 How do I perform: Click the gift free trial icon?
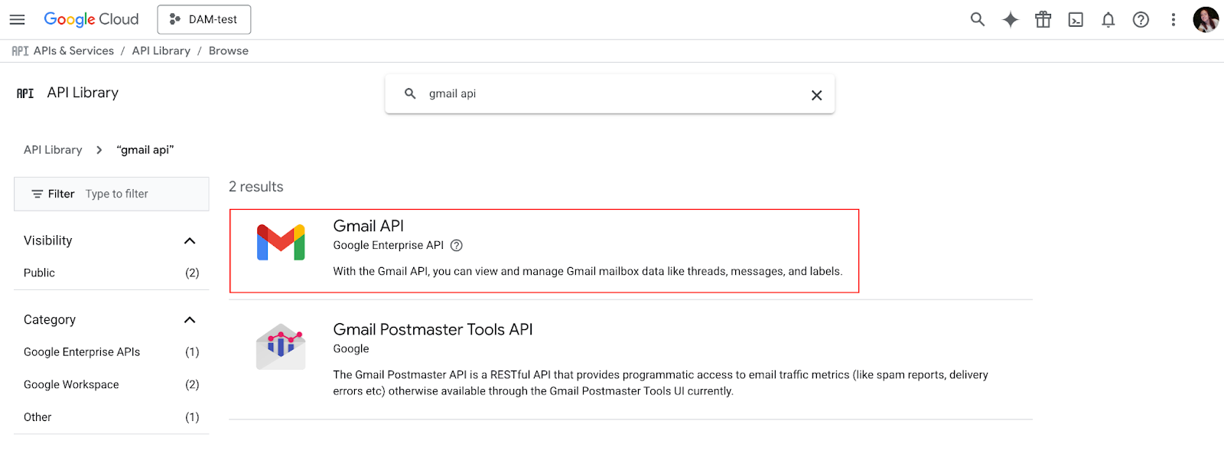pos(1043,19)
